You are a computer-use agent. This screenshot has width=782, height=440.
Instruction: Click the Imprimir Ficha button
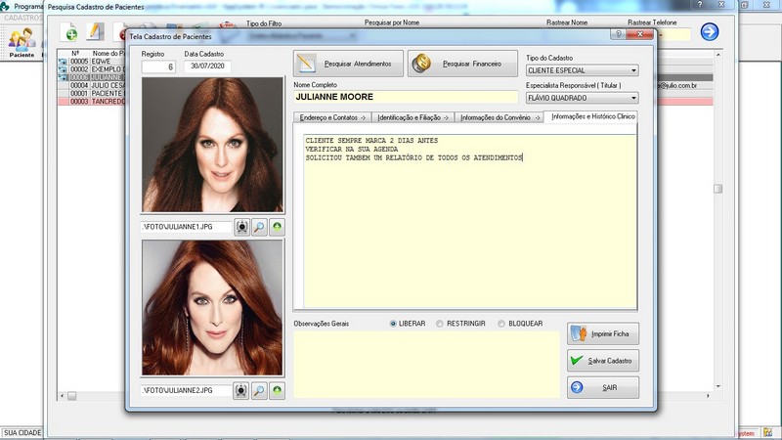(603, 333)
